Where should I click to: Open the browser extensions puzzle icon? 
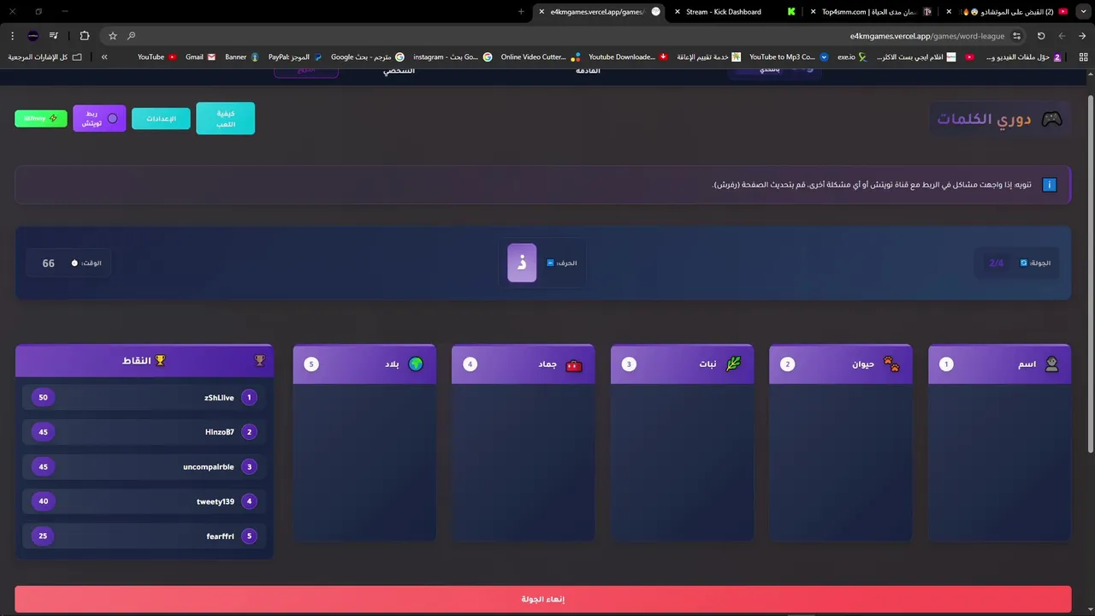[x=84, y=36]
